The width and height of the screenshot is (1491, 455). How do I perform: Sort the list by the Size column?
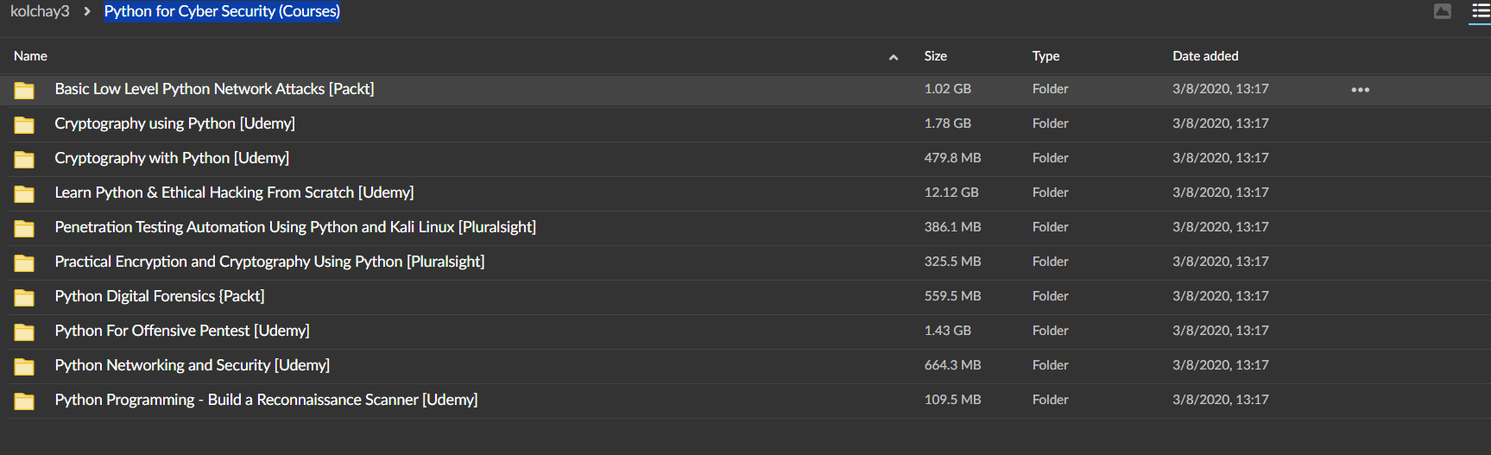click(935, 56)
